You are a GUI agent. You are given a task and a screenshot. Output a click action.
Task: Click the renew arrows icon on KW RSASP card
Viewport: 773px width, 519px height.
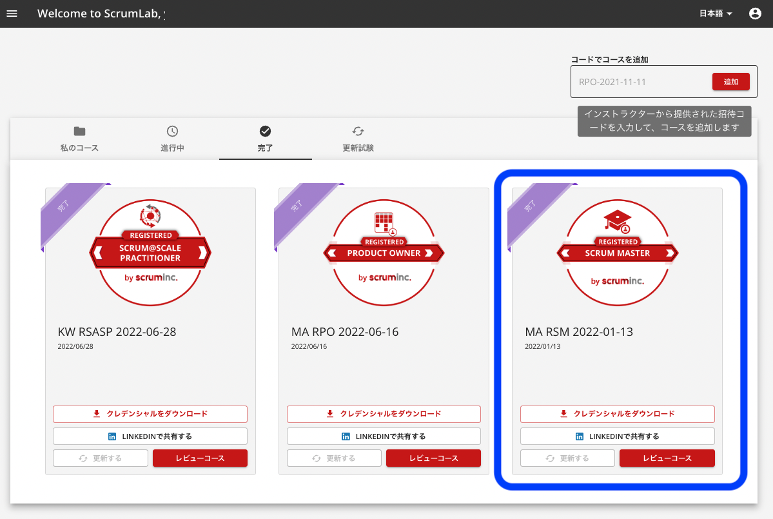[83, 458]
